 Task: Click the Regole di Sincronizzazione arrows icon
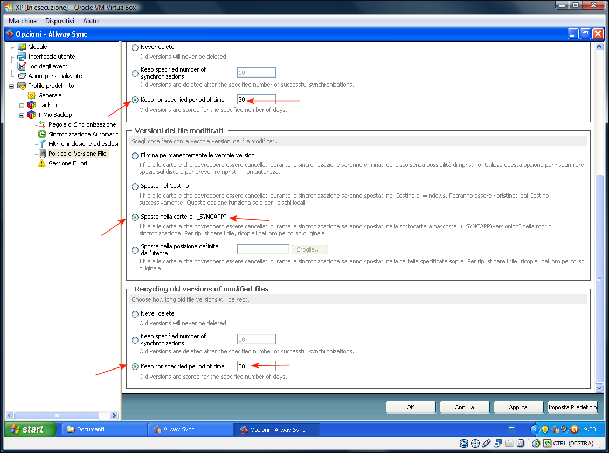pyautogui.click(x=42, y=124)
